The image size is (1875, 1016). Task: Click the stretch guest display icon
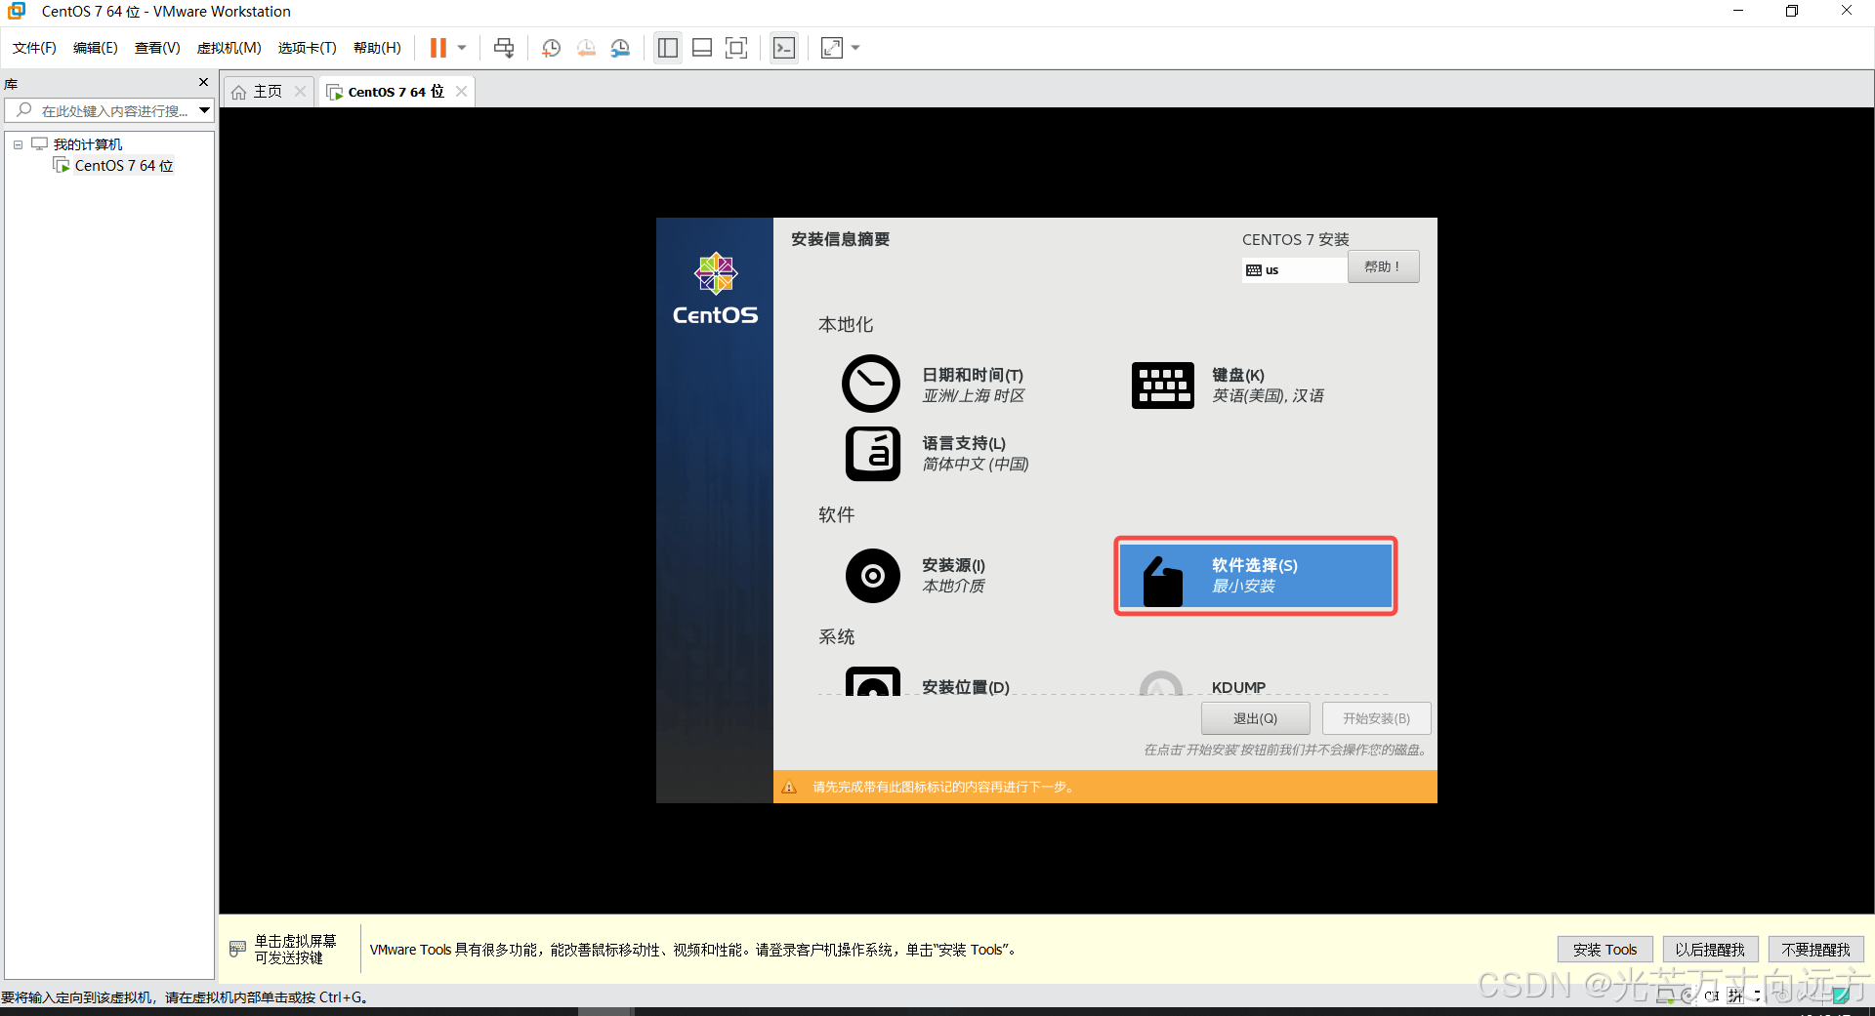tap(832, 48)
